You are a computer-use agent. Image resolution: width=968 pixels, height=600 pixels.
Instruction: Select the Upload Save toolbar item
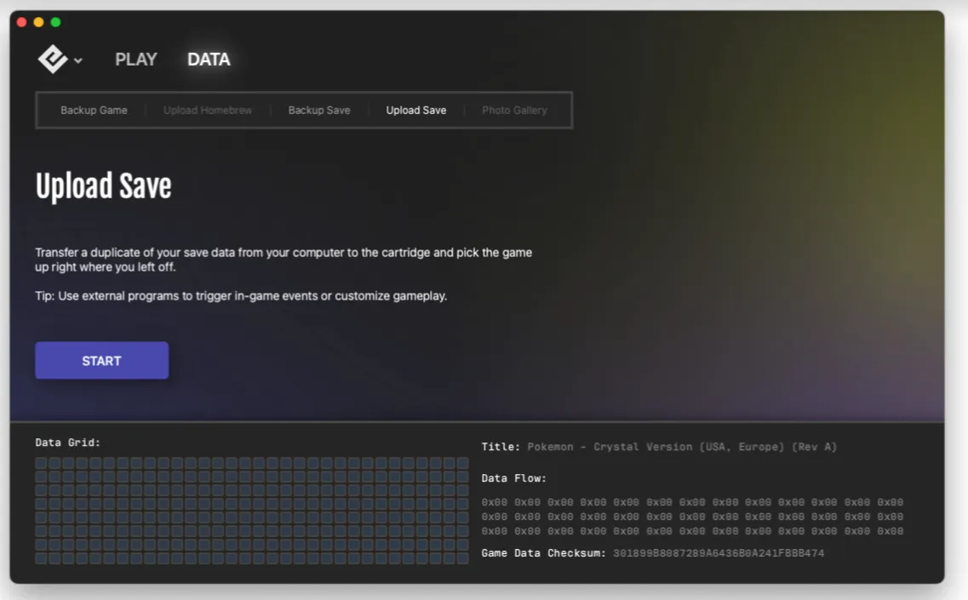[415, 110]
